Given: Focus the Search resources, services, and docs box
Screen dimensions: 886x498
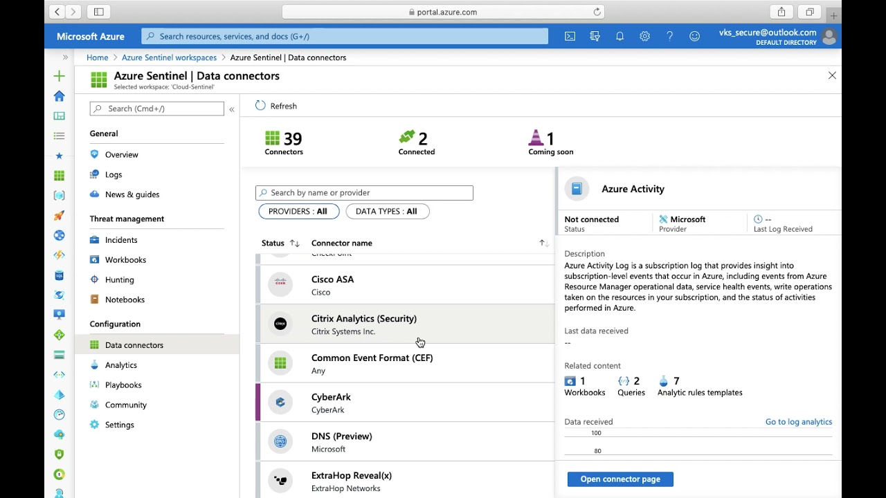Looking at the screenshot, I should point(345,37).
